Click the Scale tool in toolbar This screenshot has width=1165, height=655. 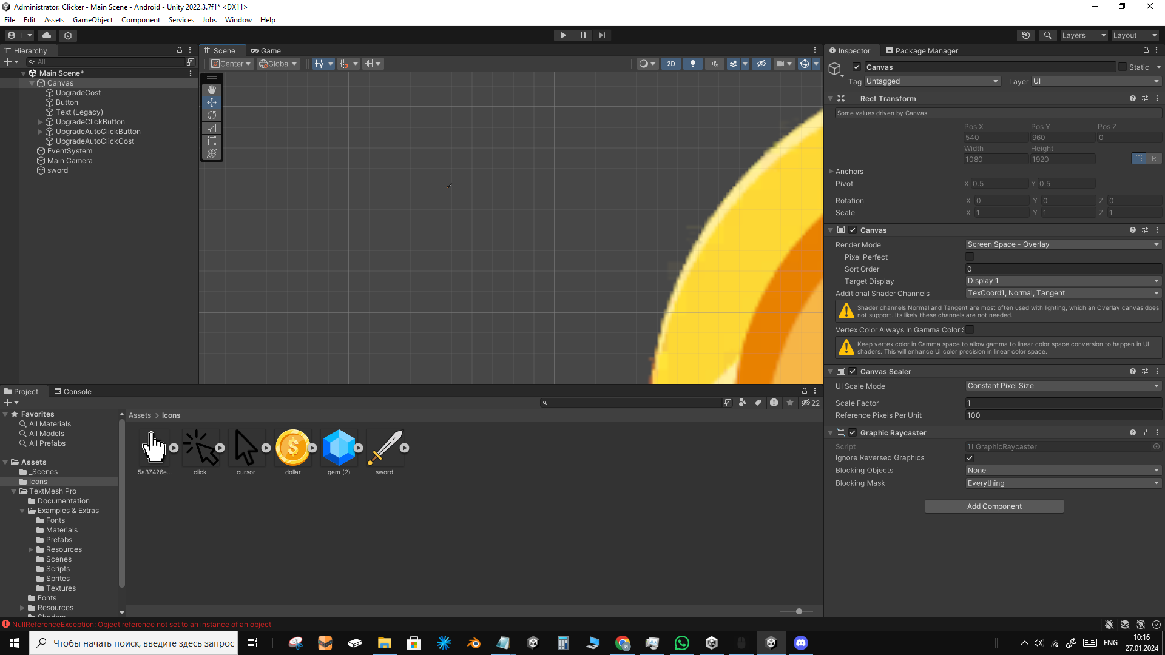tap(211, 128)
